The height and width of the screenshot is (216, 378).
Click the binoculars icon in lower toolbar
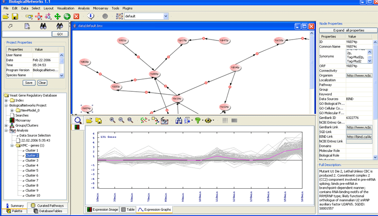[179, 120]
